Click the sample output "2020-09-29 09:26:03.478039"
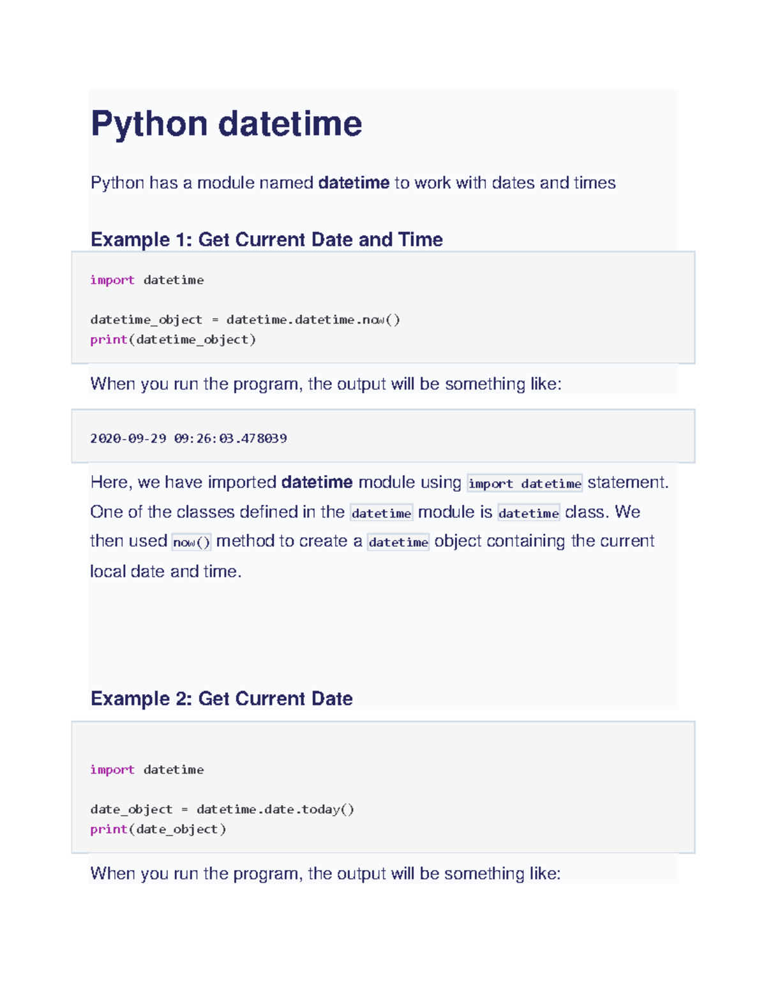Viewport: 766px width, 992px height. [188, 438]
